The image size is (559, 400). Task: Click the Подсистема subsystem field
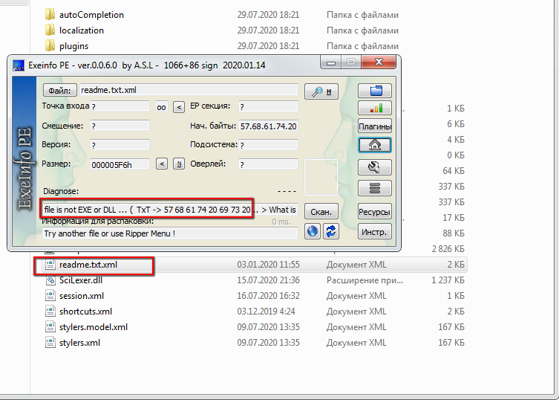(x=268, y=145)
